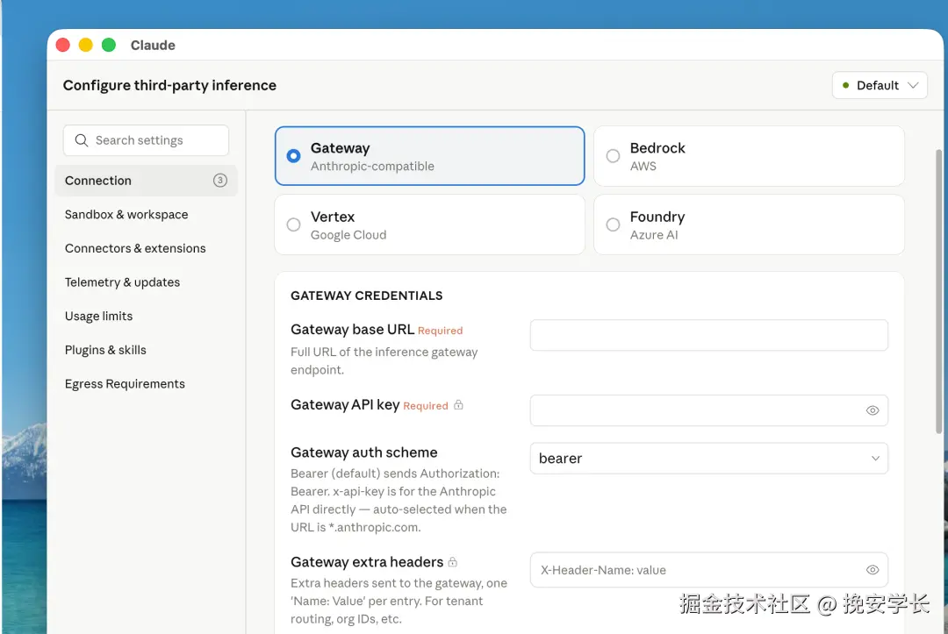948x634 pixels.
Task: Pick the Foundry Azure AI option
Action: point(749,224)
